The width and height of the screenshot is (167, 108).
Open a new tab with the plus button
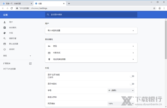(69, 4)
